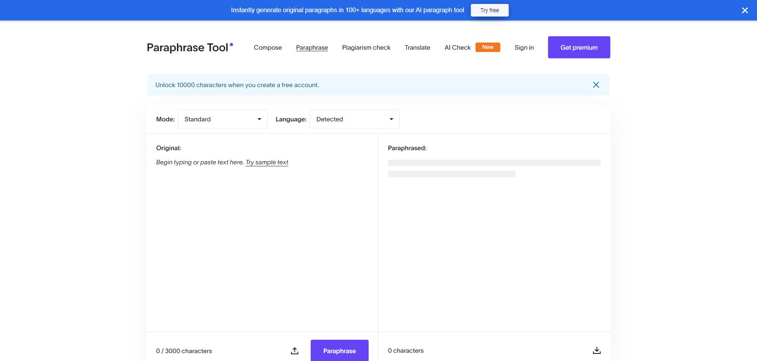
Task: Open the Compose menu item
Action: click(x=268, y=47)
